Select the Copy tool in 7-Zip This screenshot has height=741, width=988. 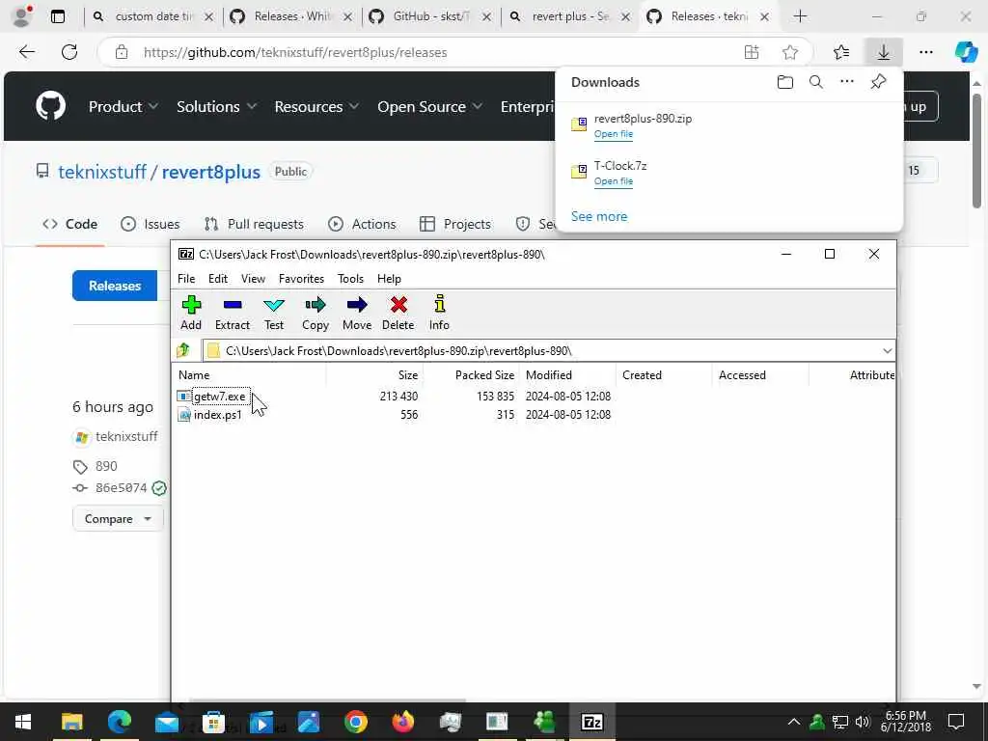pyautogui.click(x=316, y=313)
